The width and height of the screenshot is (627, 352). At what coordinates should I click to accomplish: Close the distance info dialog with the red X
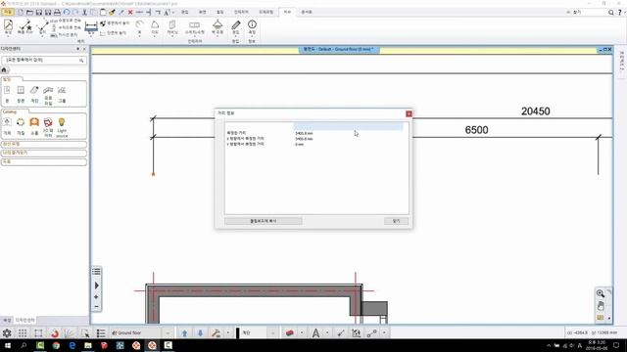pyautogui.click(x=409, y=113)
